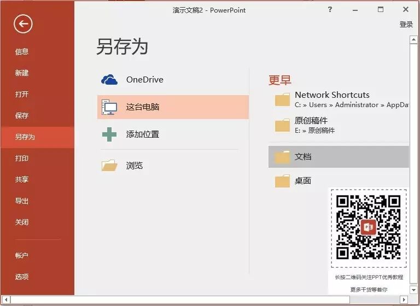The width and height of the screenshot is (420, 306).
Task: Select the 文档 folder label
Action: click(x=303, y=157)
